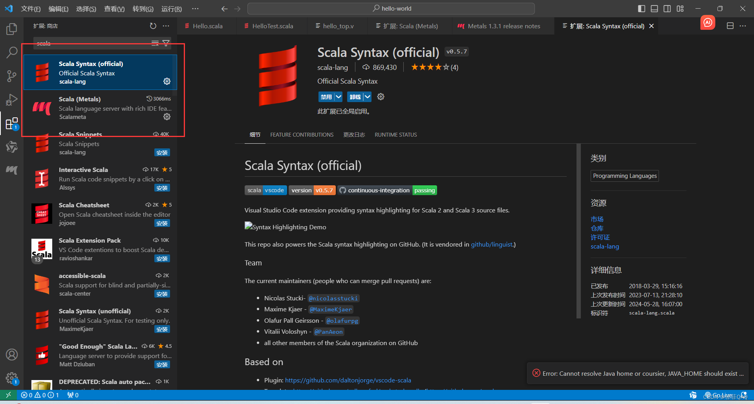Open the github/linguist link
This screenshot has width=754, height=404.
pos(492,244)
